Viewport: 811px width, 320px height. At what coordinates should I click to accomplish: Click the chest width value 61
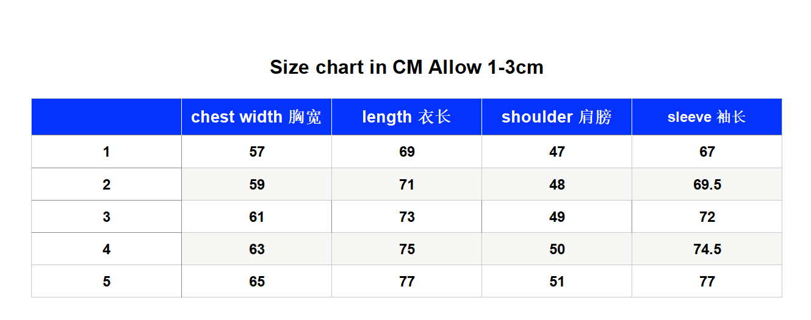tap(256, 216)
